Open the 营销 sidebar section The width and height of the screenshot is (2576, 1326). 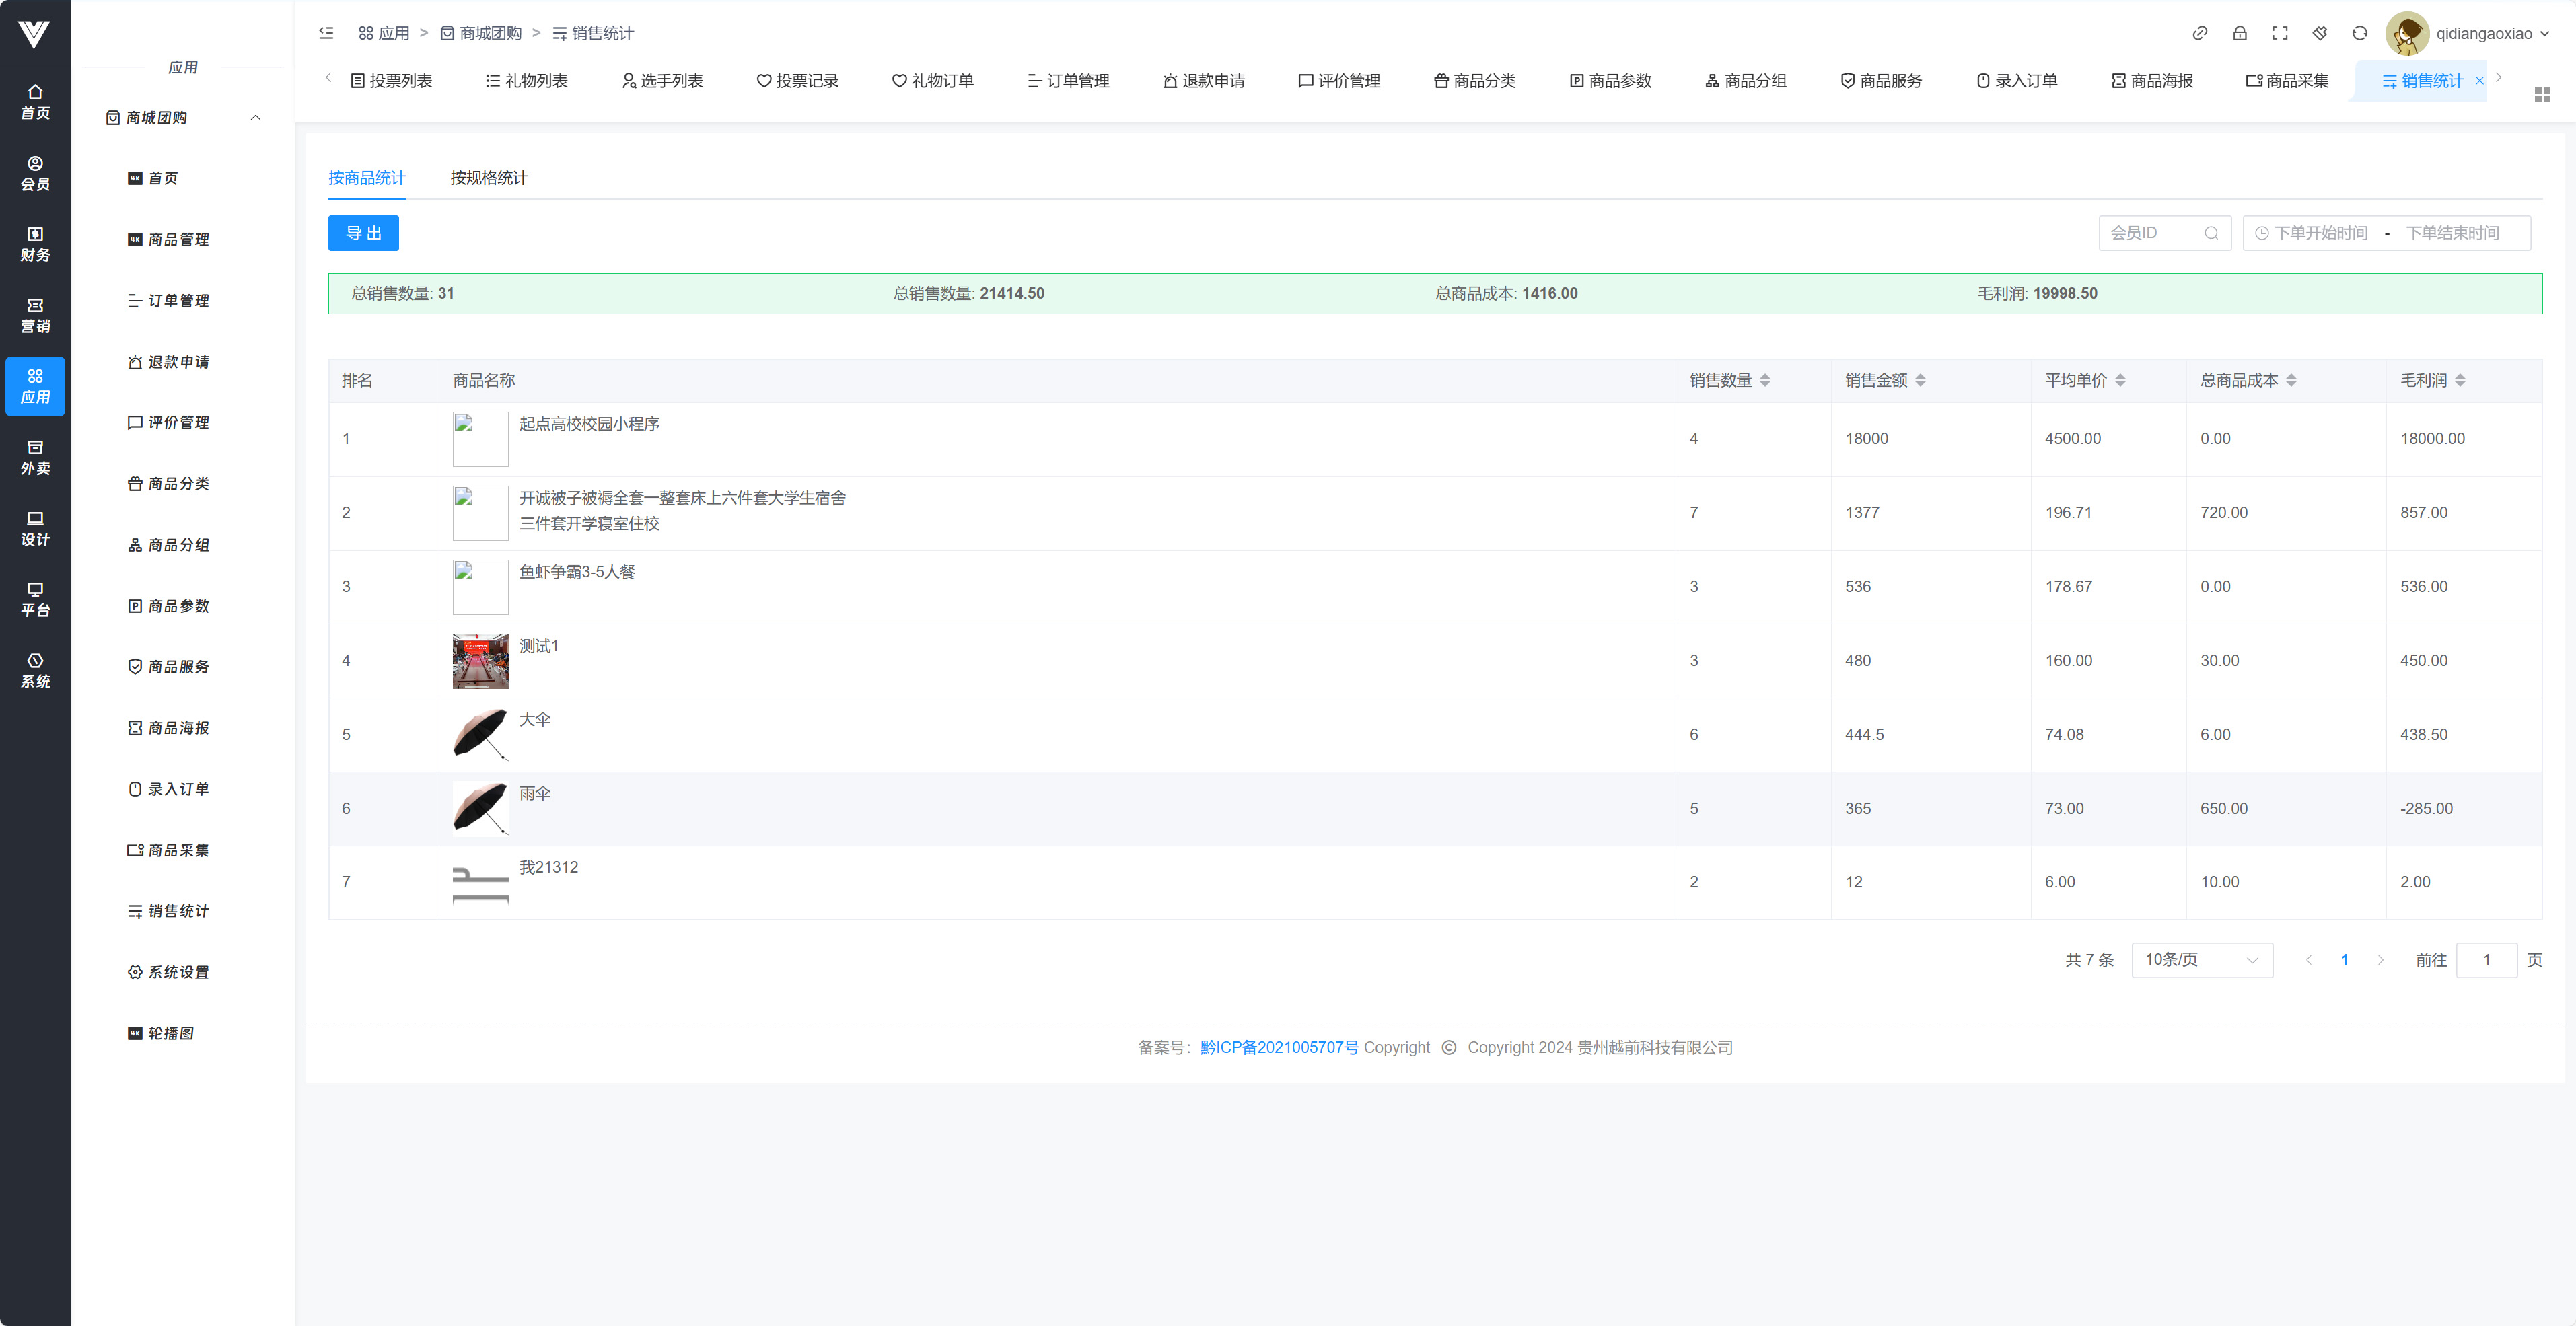pyautogui.click(x=35, y=315)
